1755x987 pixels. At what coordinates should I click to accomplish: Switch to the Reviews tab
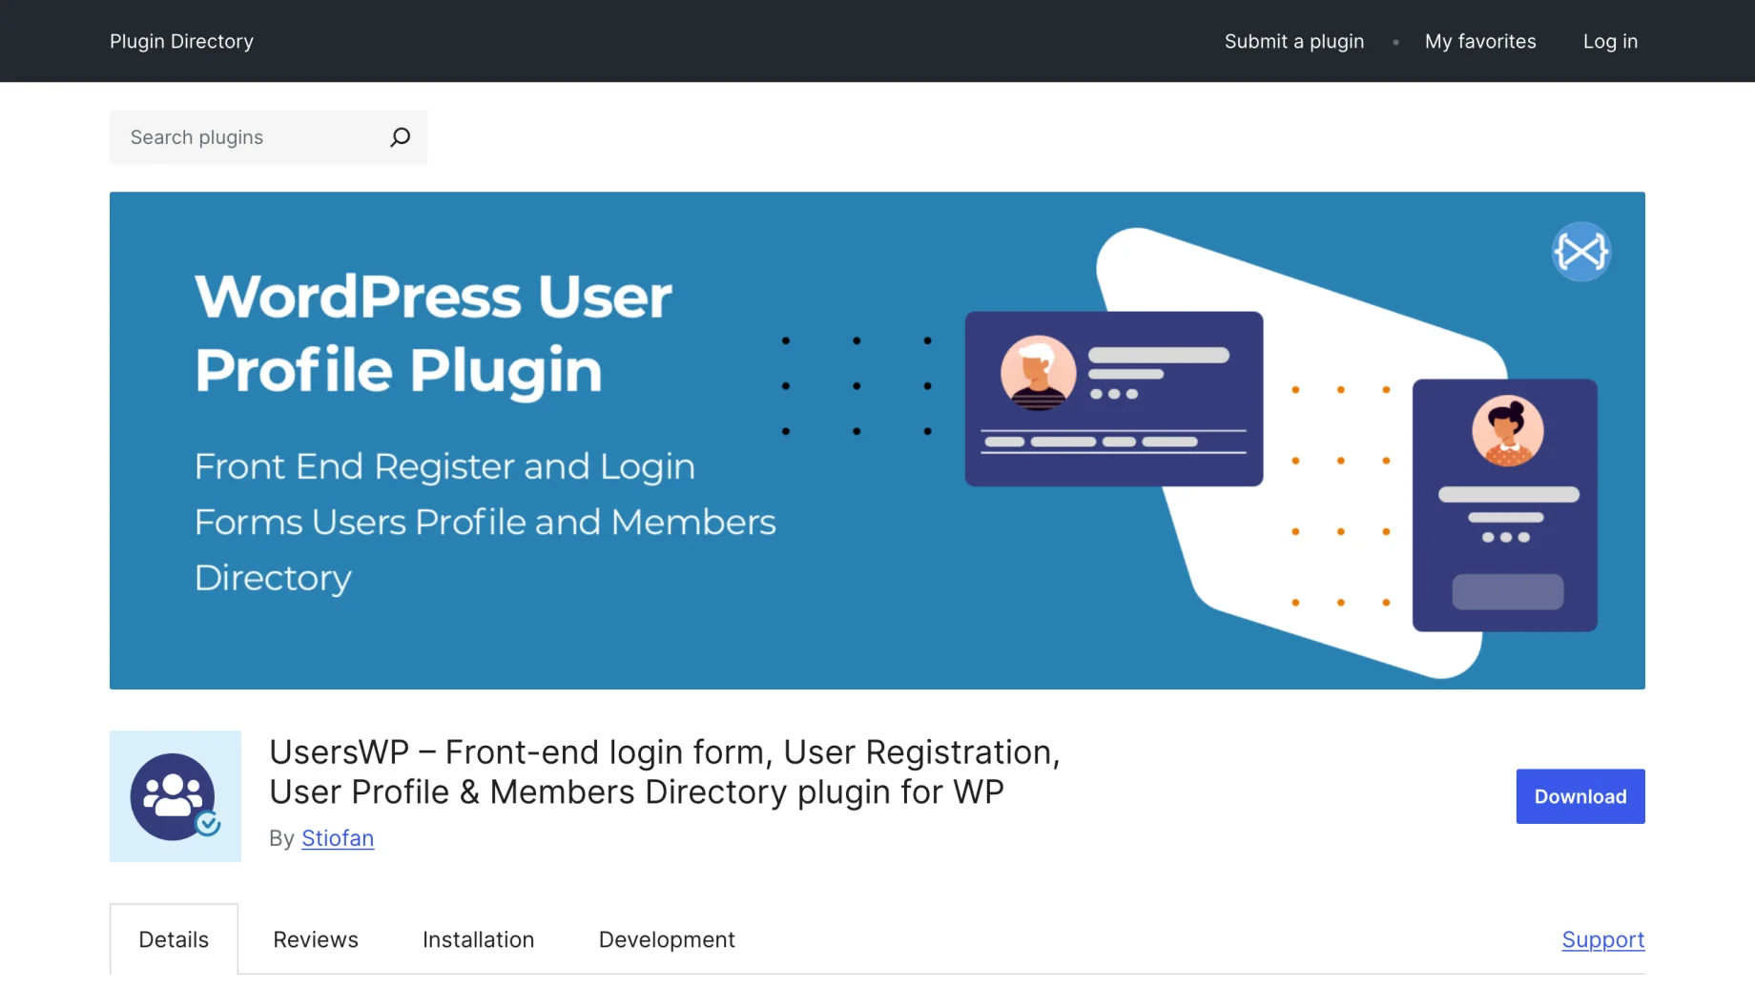pyautogui.click(x=316, y=939)
